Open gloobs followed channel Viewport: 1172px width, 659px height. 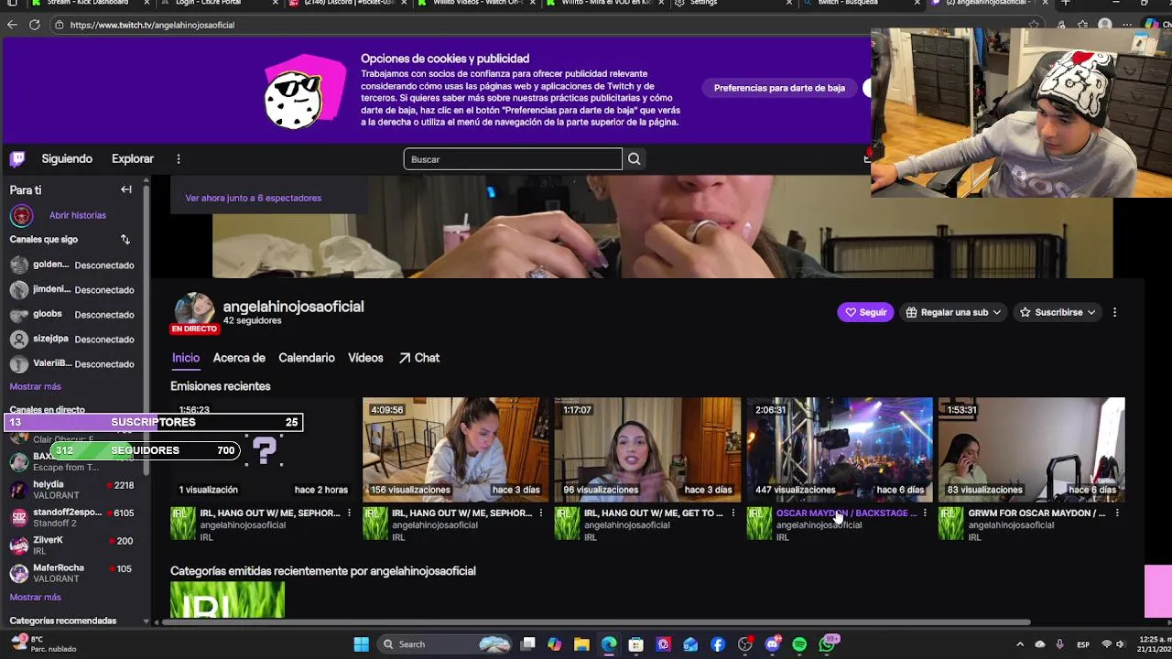pos(73,314)
